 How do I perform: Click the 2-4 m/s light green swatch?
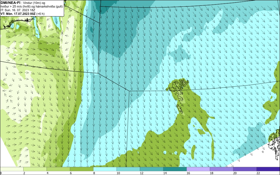(x=35, y=169)
